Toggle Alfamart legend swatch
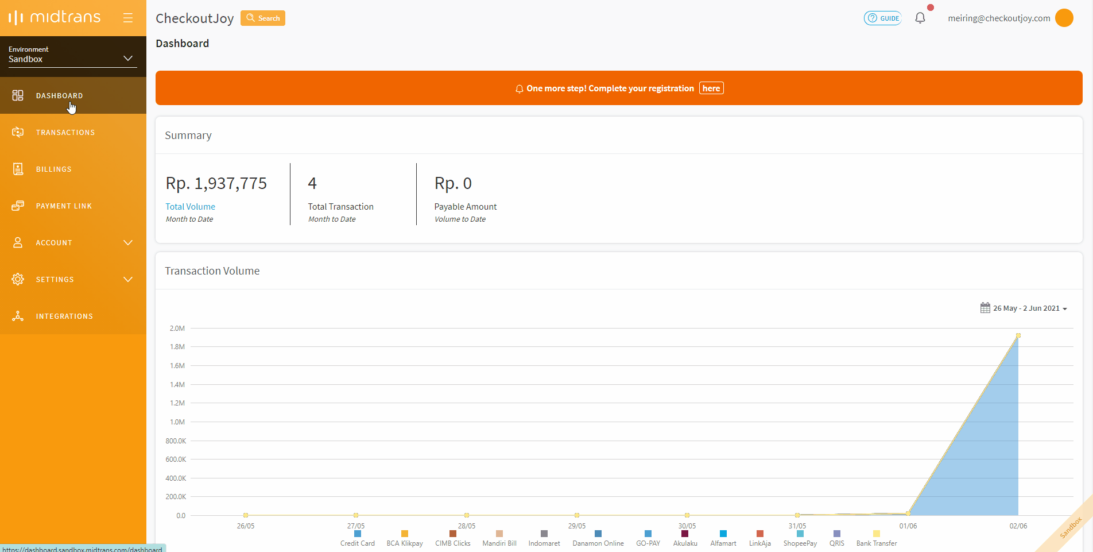The image size is (1093, 552). point(723,534)
